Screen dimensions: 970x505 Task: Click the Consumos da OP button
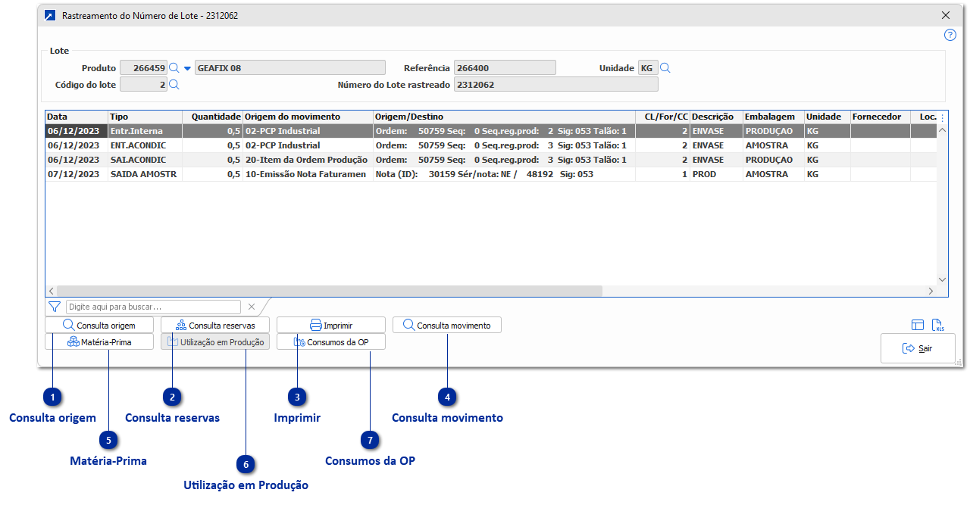point(331,342)
